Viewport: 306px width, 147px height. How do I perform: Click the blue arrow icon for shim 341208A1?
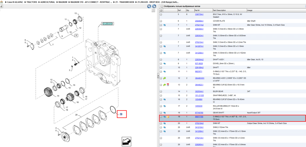(x=164, y=53)
